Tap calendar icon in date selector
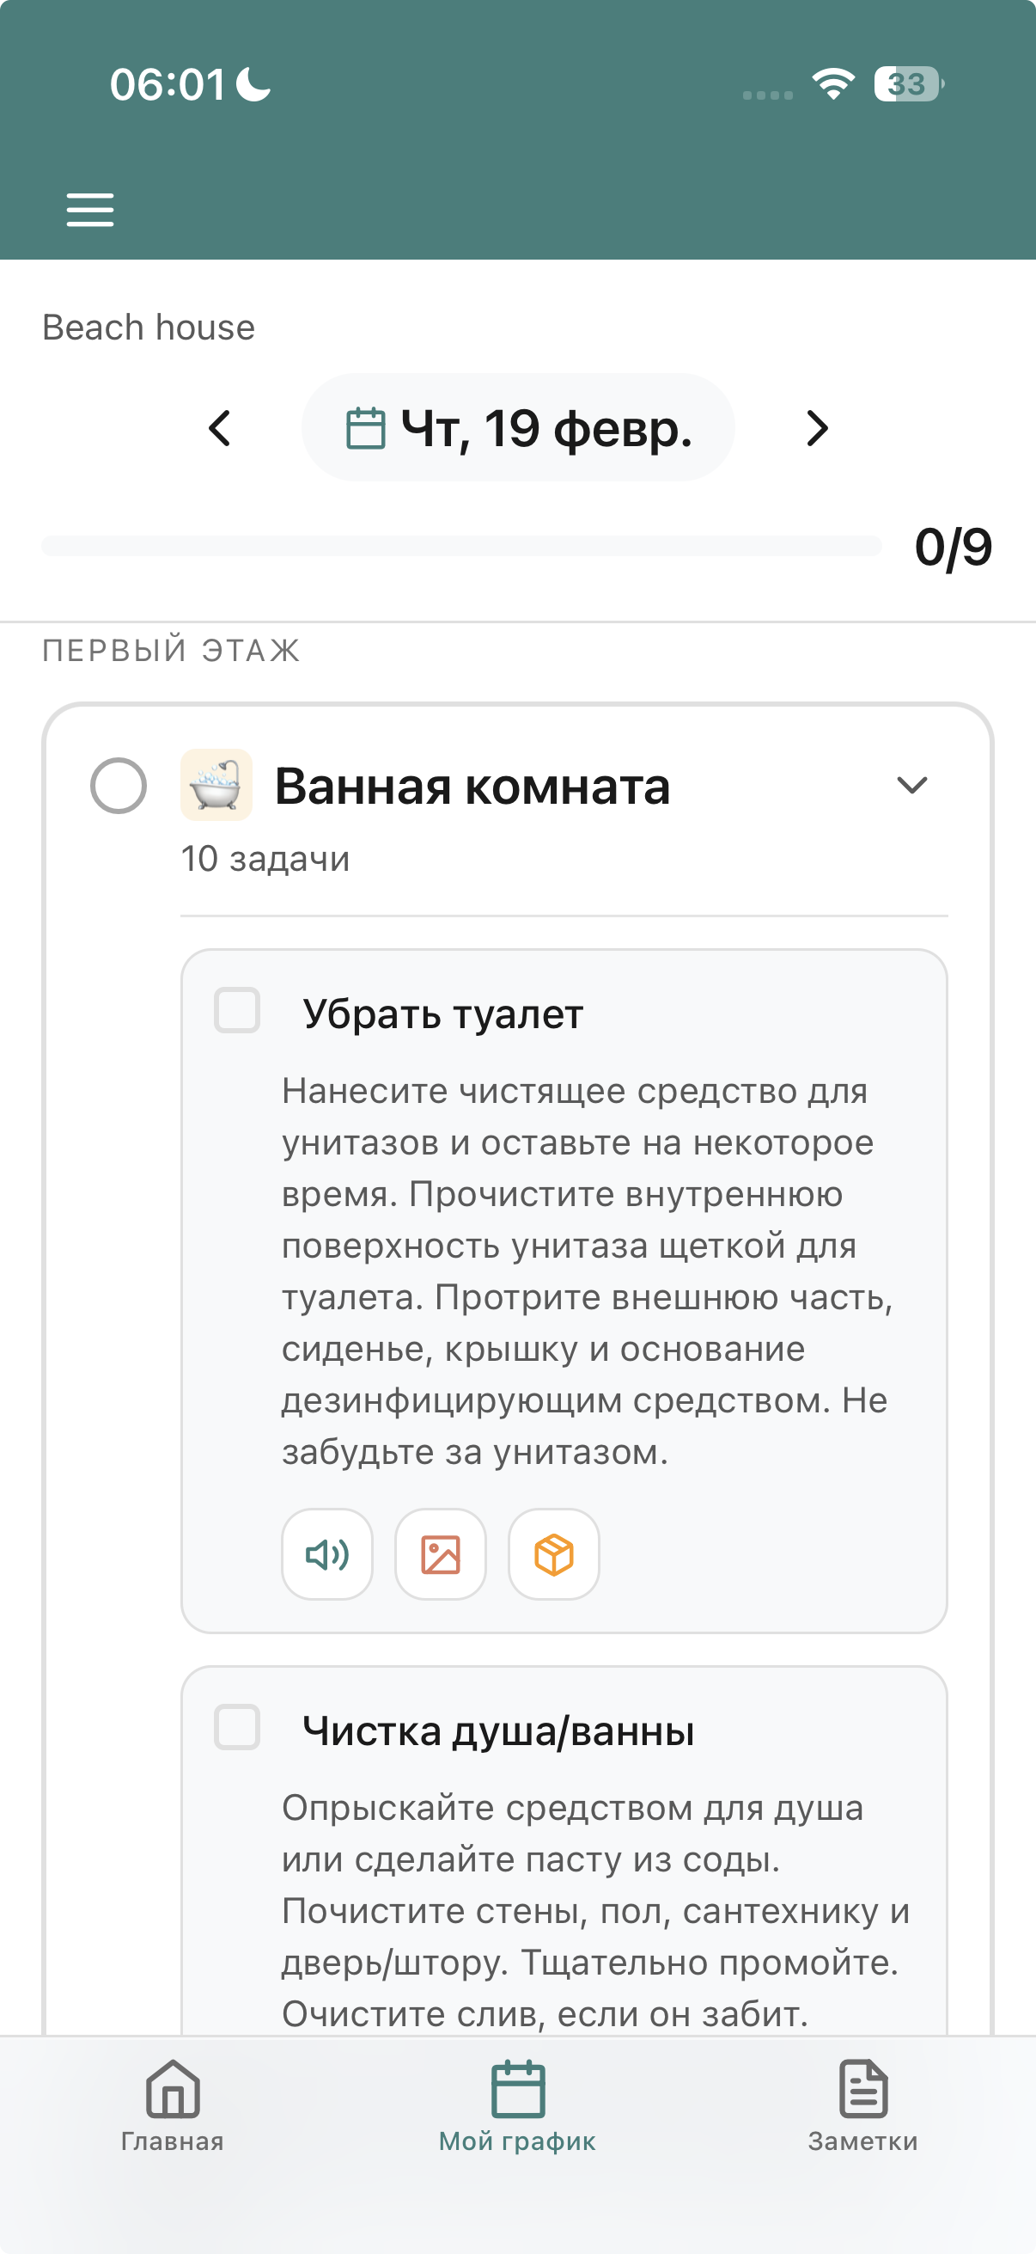This screenshot has width=1036, height=2254. [x=365, y=429]
